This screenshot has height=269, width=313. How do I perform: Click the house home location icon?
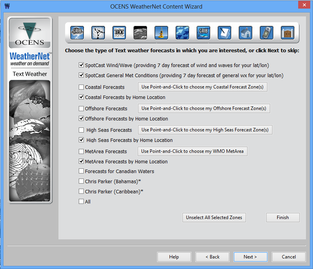246,32
